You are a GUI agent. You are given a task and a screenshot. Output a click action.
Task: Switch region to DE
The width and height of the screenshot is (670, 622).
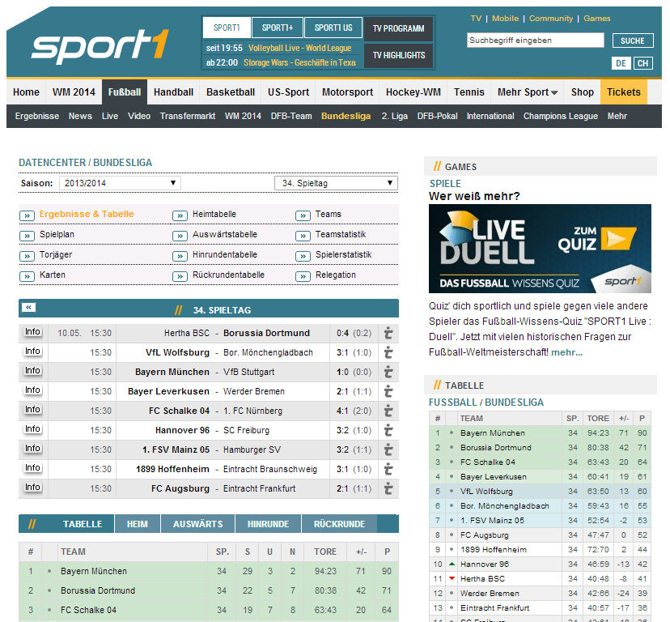click(621, 63)
